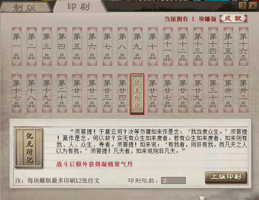Image resolution: width=259 pixels, height=200 pixels.
Task: Click the highlighted 化无所化 engraved plate
Action: [137, 94]
